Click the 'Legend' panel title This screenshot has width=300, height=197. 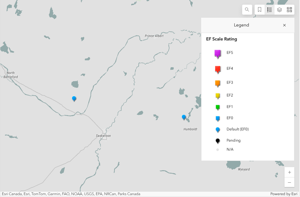click(x=242, y=25)
